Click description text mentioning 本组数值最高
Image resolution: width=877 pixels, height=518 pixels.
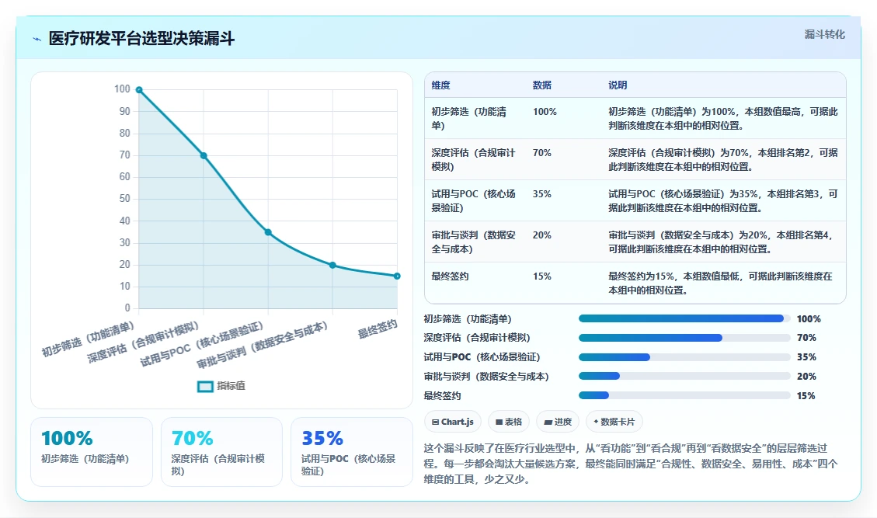tap(723, 119)
